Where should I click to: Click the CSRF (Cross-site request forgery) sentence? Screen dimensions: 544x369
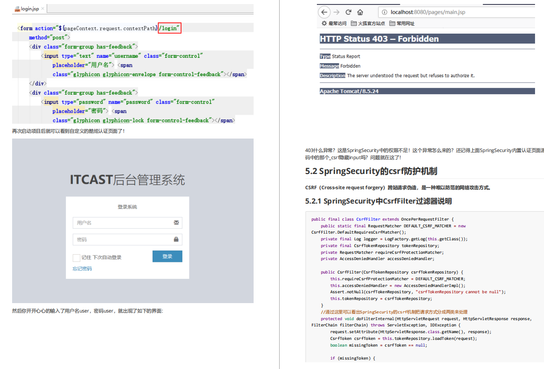pos(398,188)
